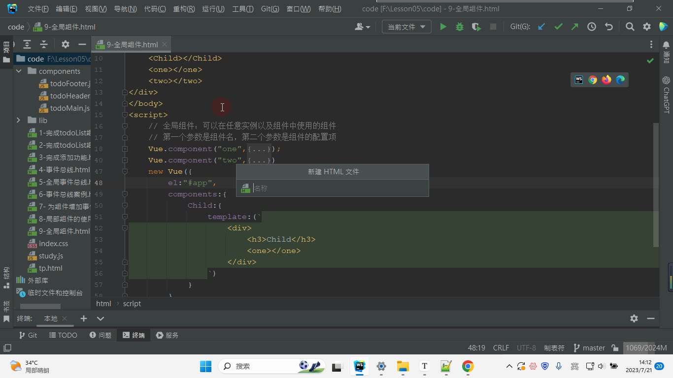The image size is (673, 378).
Task: Open the 当前文件 run configuration dropdown
Action: 406,27
